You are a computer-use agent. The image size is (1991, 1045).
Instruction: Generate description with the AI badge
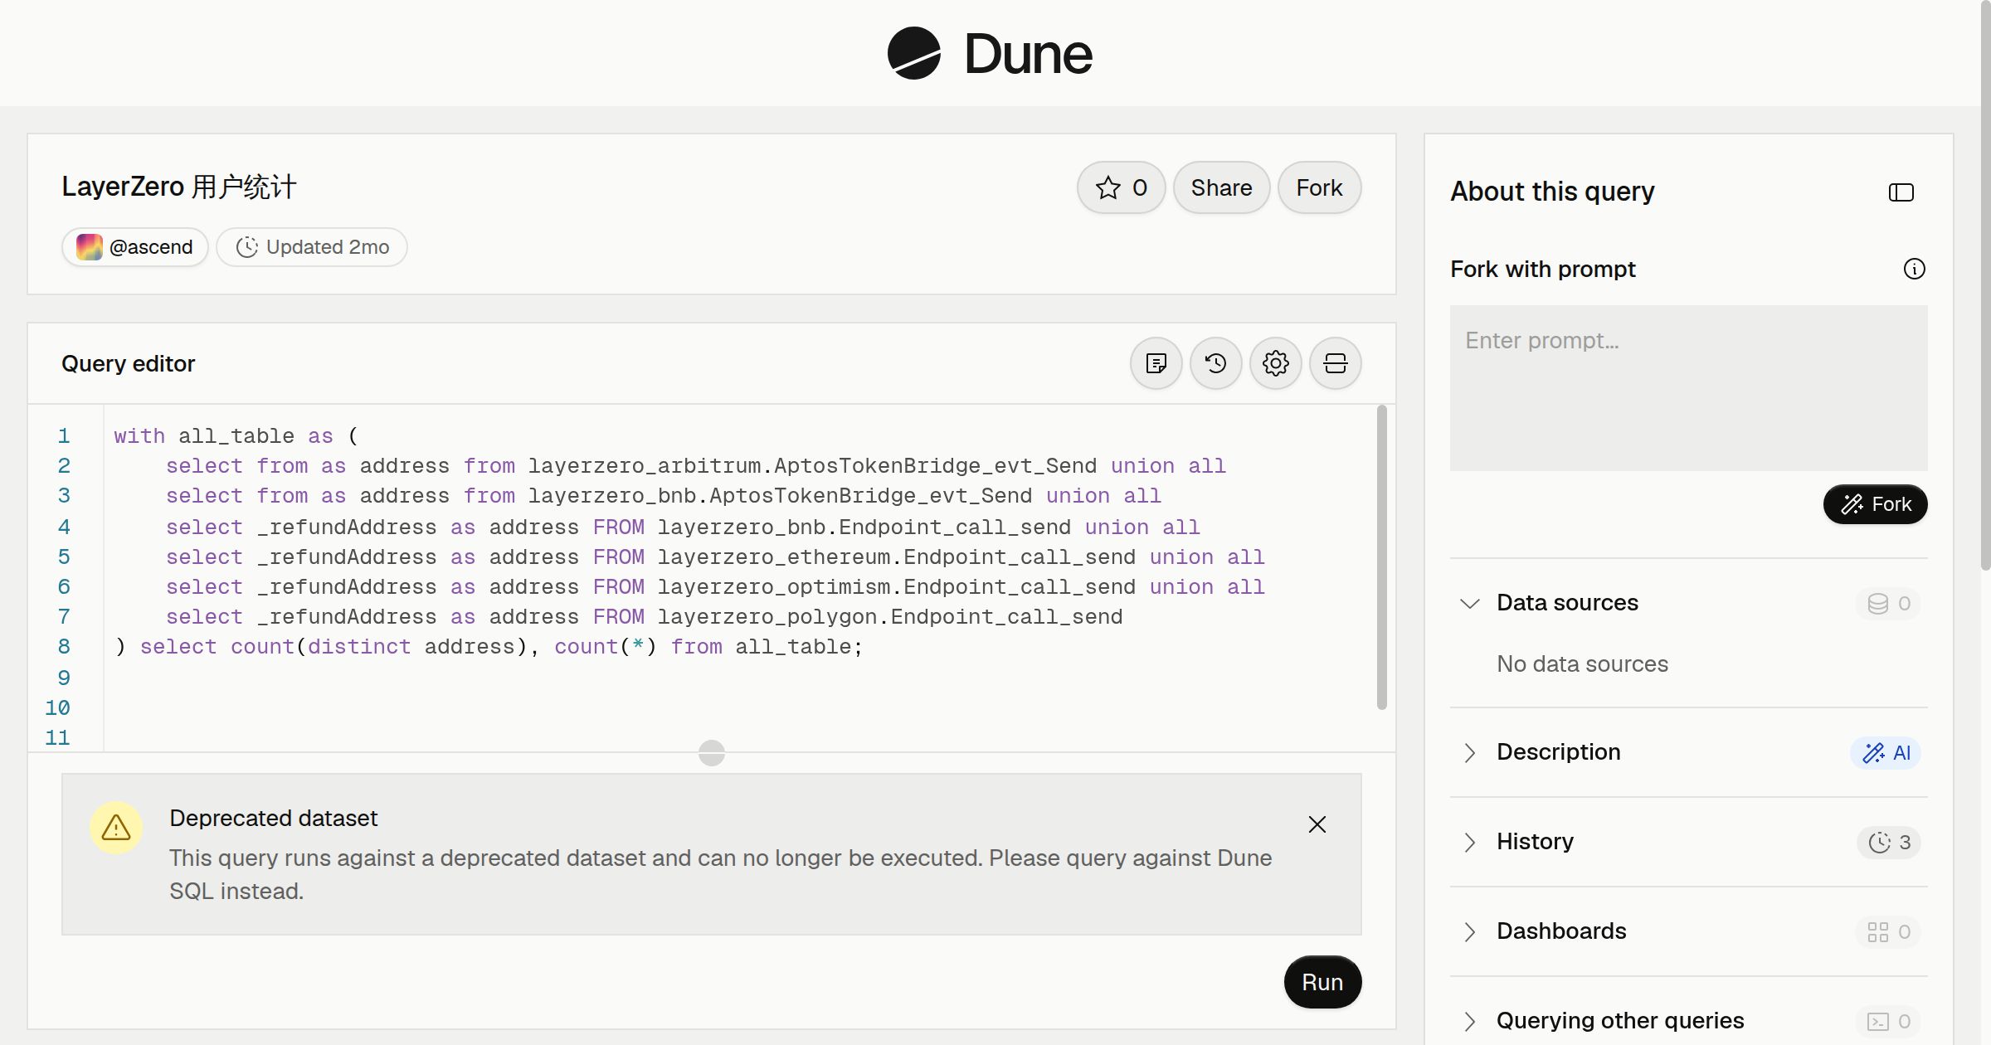click(x=1885, y=752)
